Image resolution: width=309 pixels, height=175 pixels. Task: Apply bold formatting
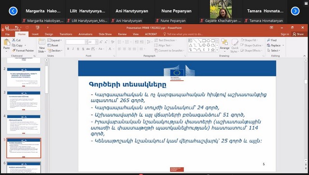click(x=68, y=49)
